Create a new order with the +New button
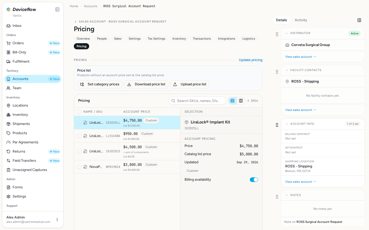This screenshot has width=369, height=230. pos(54,43)
